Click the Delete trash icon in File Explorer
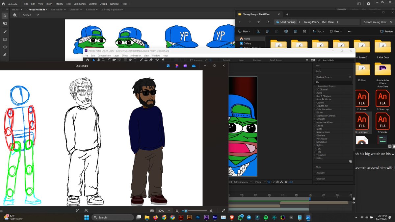Screen dimensions: 395x222 pos(304,31)
